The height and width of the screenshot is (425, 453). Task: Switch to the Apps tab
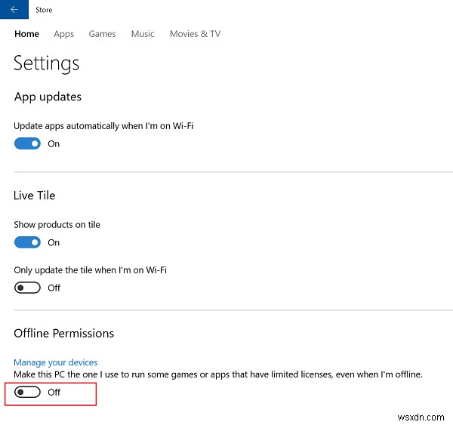coord(64,34)
